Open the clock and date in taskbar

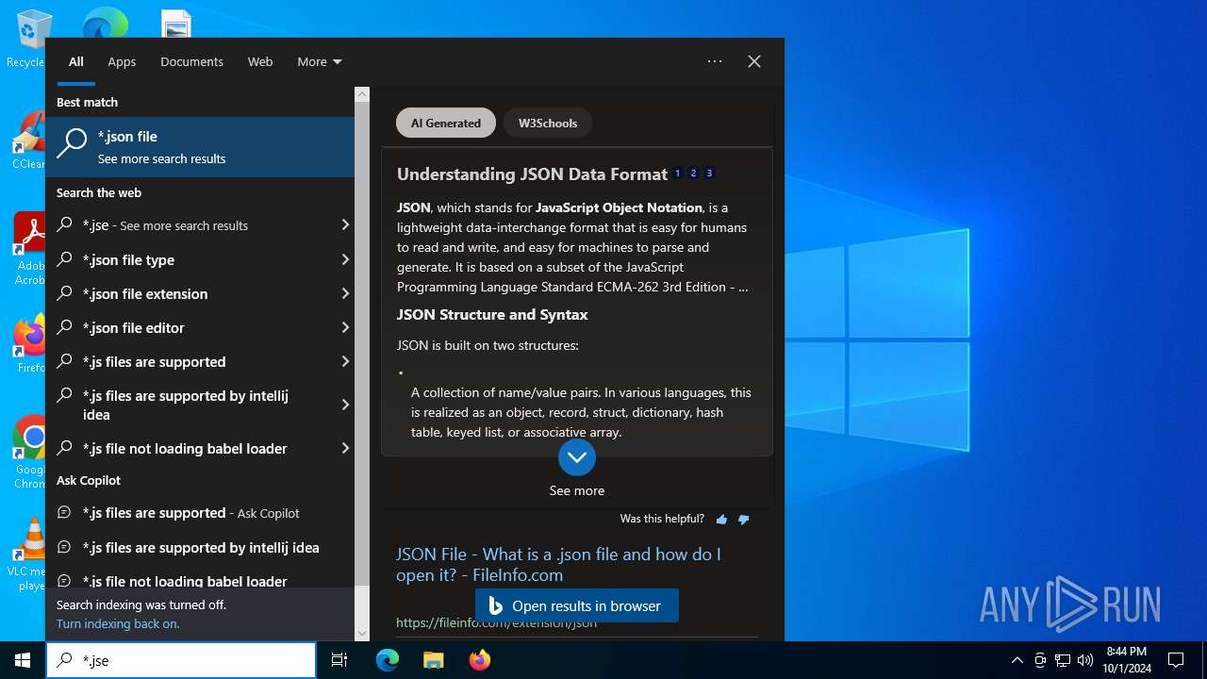tap(1127, 660)
